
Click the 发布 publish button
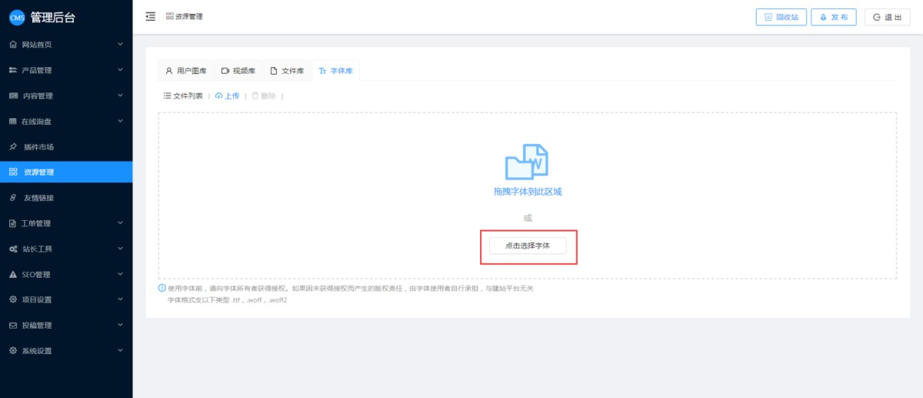[833, 17]
